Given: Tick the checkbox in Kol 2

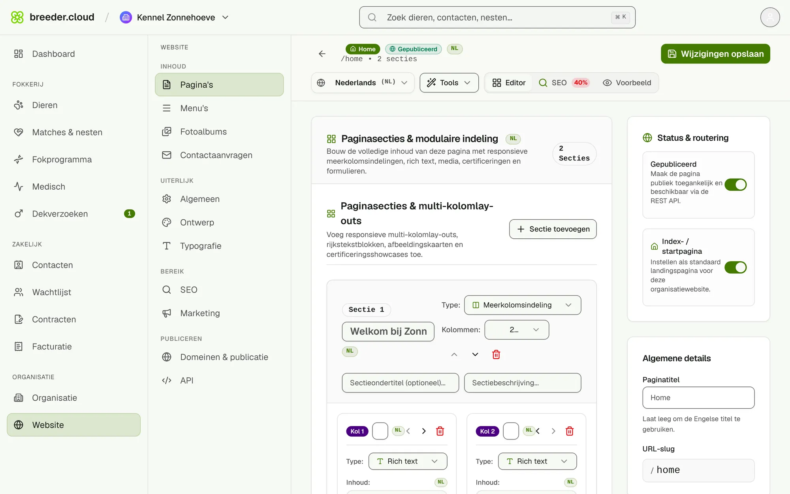Looking at the screenshot, I should [x=511, y=431].
